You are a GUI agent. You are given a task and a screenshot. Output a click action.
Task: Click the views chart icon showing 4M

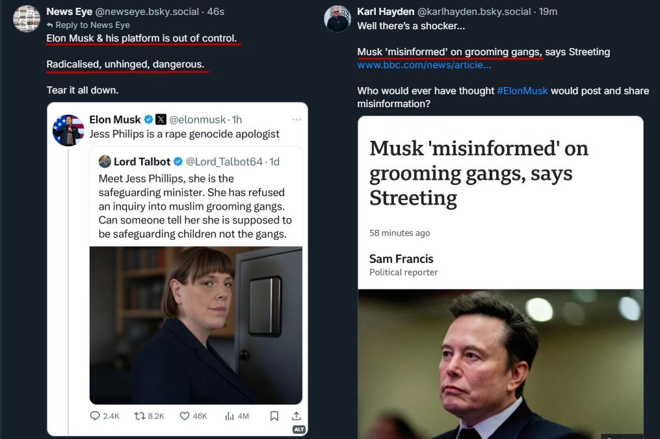(229, 416)
